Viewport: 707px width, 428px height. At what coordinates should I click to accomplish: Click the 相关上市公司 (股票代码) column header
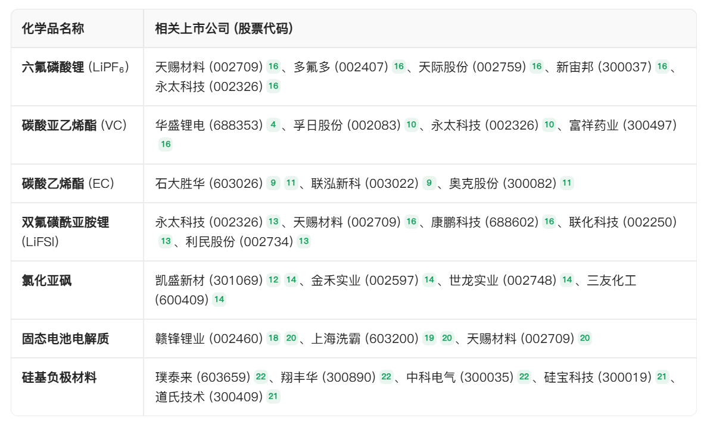click(x=223, y=29)
